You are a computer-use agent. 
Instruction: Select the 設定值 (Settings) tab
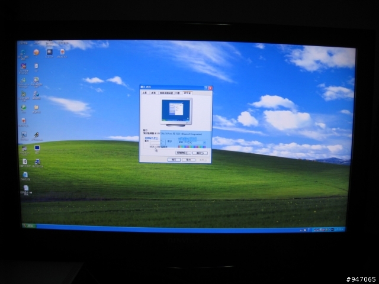(188, 93)
